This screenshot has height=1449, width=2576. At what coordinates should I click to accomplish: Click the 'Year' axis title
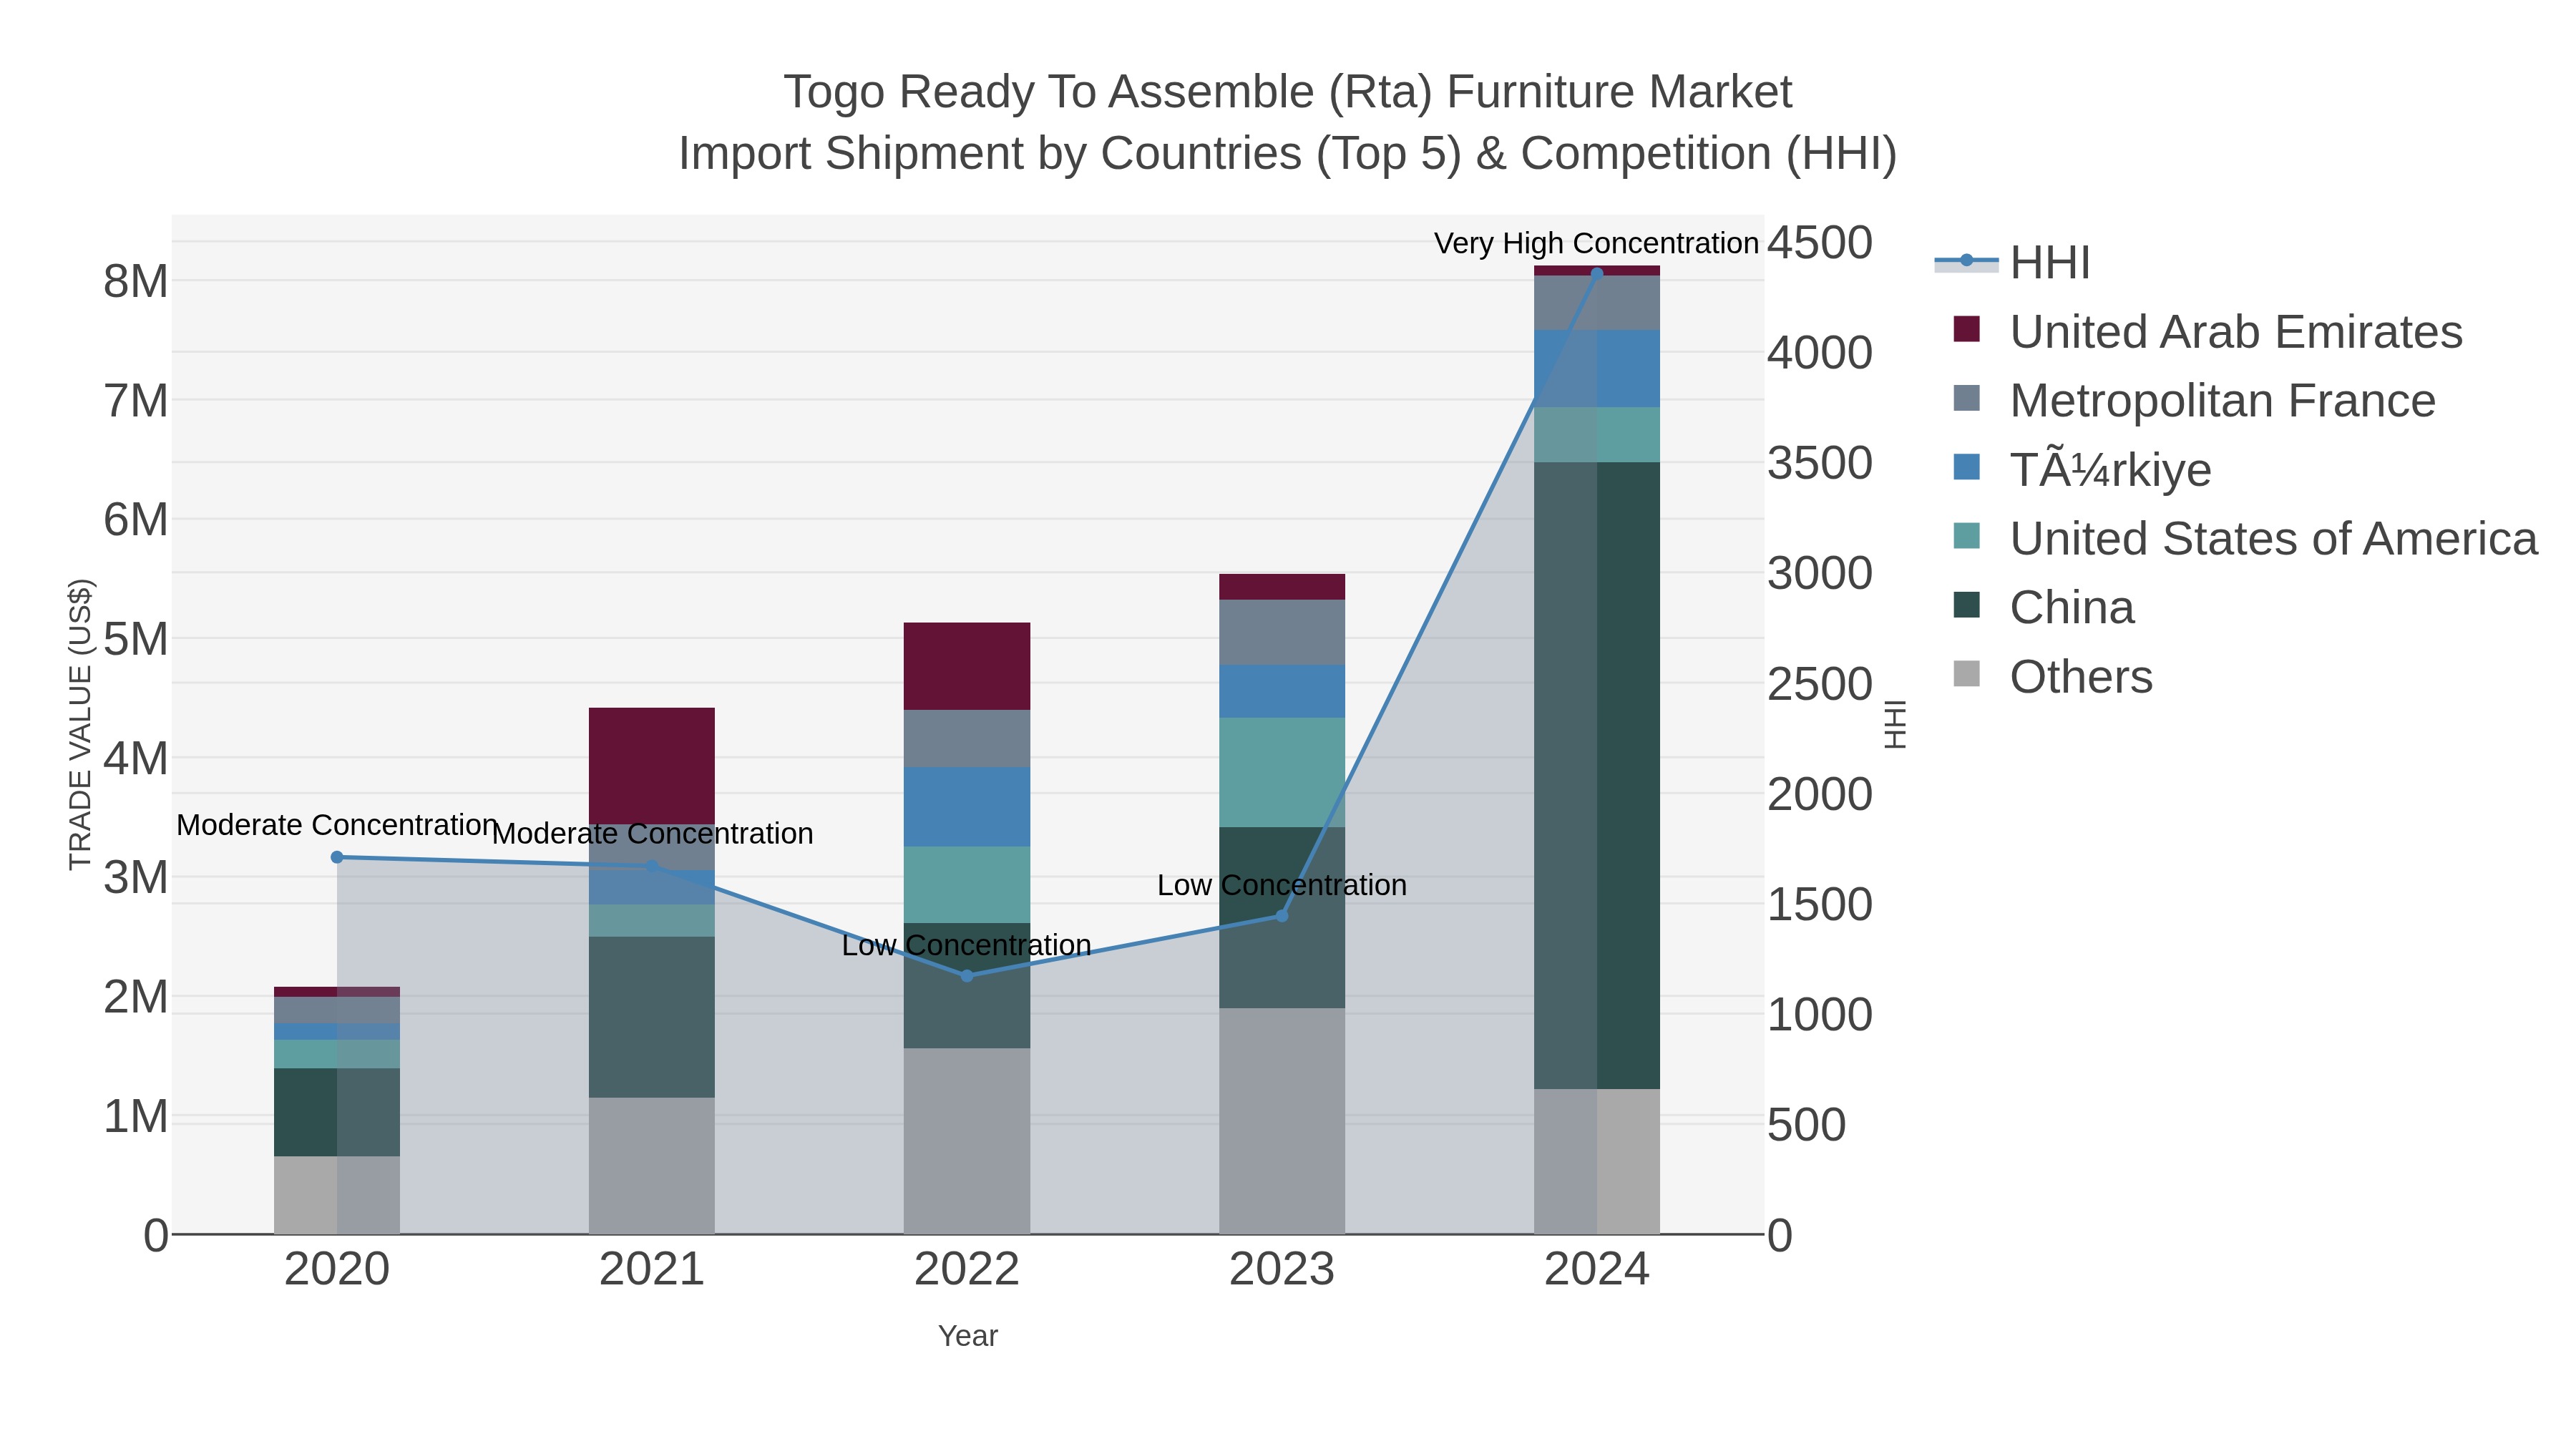pyautogui.click(x=968, y=1336)
